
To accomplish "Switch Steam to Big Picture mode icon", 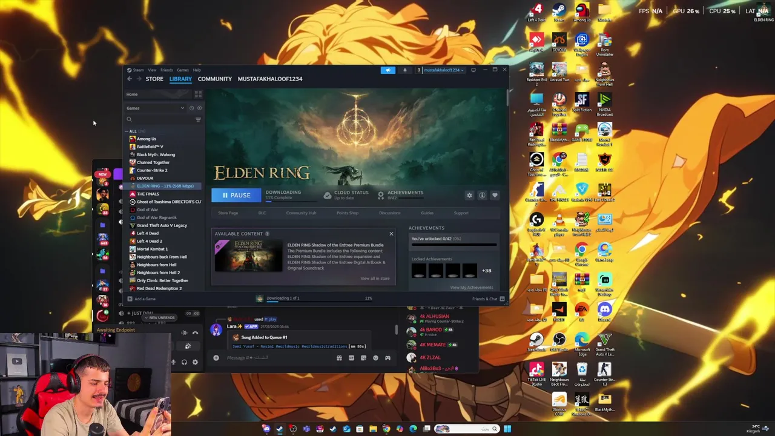I will tap(473, 70).
